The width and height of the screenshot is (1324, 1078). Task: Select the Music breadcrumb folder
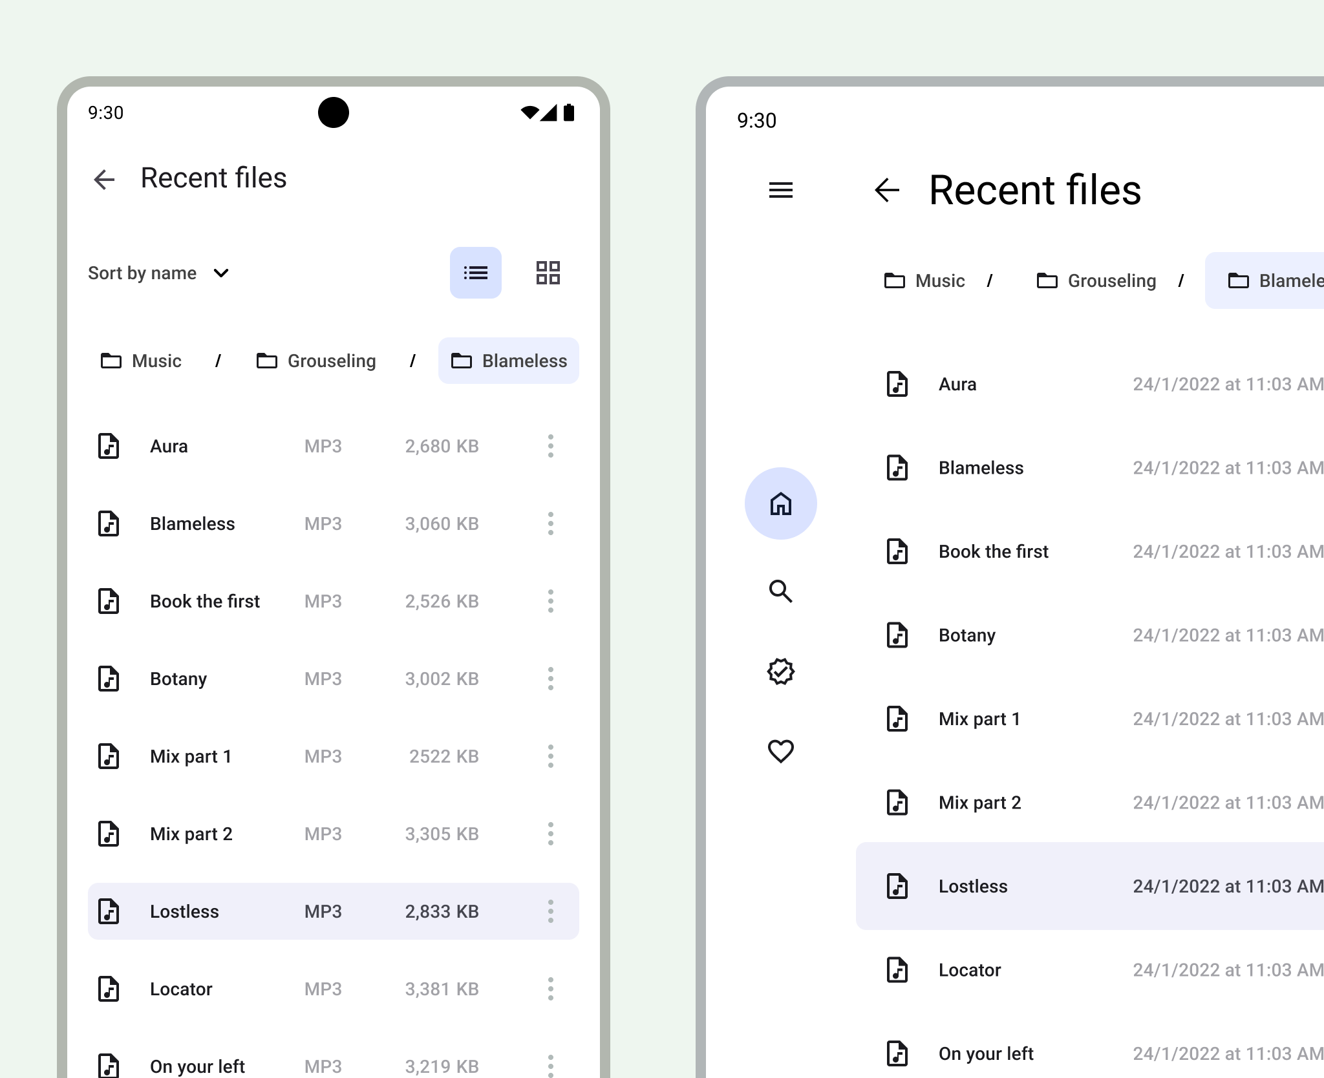tap(141, 361)
